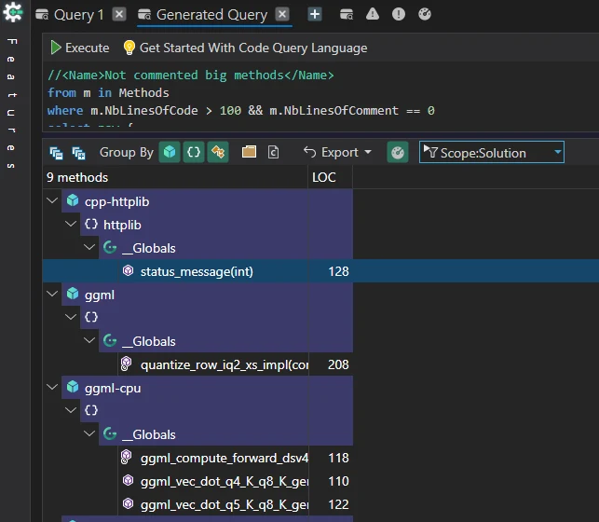Screen dimensions: 599x522
Task: Click the status_message method icon
Action: click(128, 270)
